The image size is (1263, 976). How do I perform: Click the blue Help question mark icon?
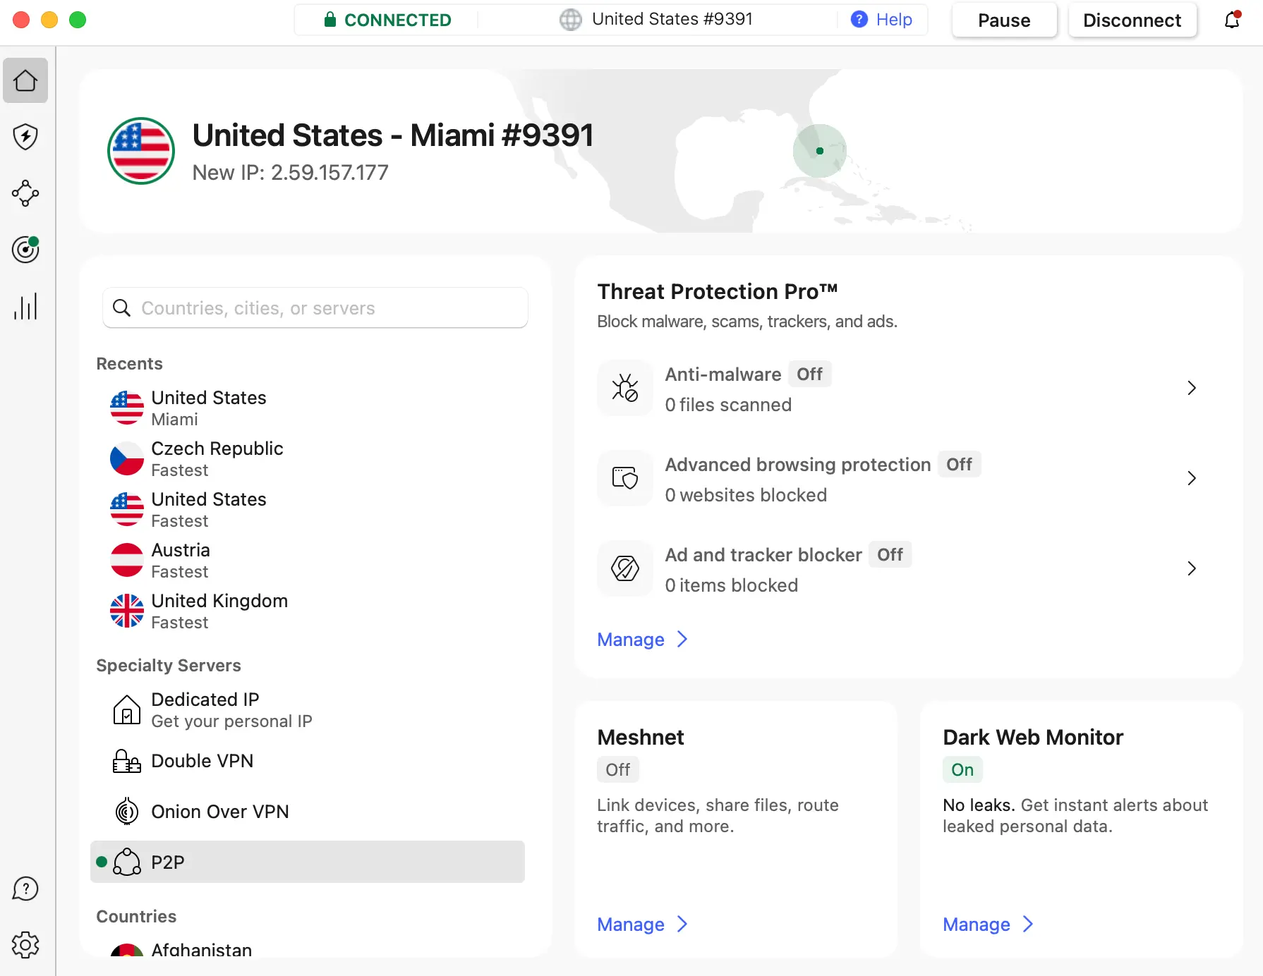859,19
